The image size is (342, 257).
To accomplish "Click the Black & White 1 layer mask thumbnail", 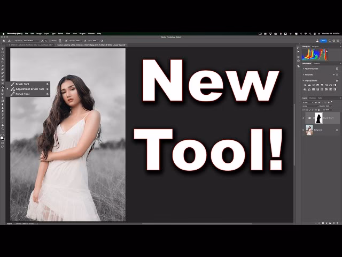I will pyautogui.click(x=318, y=118).
